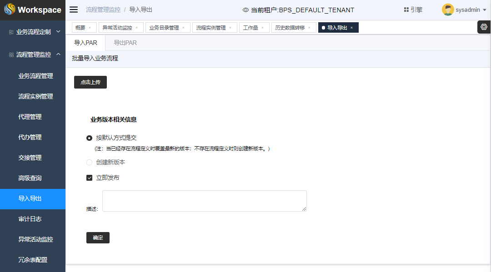Select the 创建新版本 radio button

click(x=90, y=162)
